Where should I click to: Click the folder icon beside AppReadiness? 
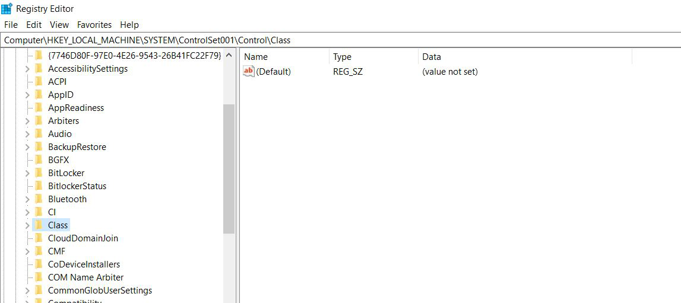(x=39, y=108)
